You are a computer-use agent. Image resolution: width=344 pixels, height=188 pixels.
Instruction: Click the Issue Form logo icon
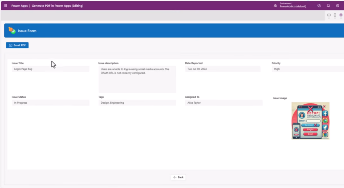point(12,31)
